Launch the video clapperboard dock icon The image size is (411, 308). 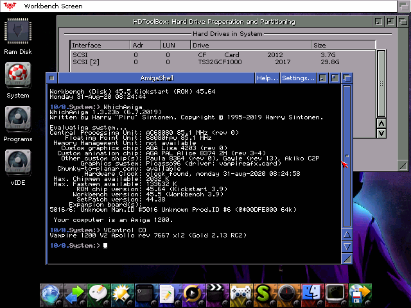point(218,295)
